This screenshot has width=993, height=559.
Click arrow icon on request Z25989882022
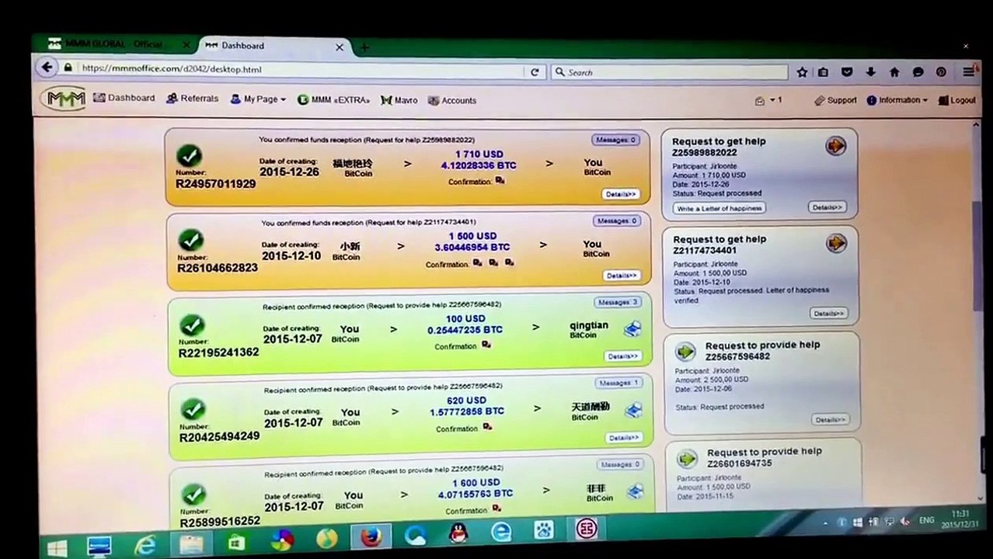coord(835,146)
